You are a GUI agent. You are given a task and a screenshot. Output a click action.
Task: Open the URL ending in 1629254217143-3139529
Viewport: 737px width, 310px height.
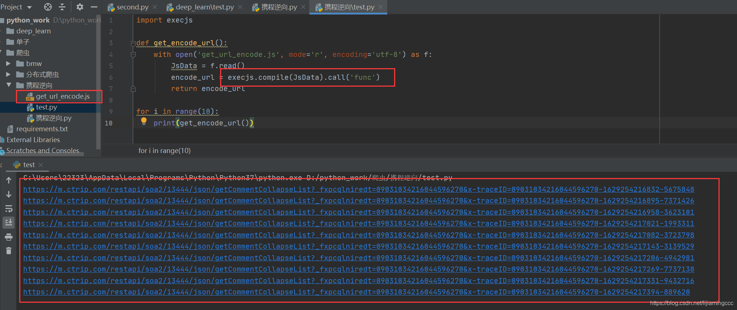coord(359,246)
